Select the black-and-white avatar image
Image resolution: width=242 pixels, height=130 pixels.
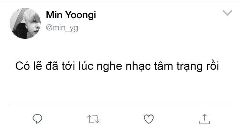[25, 23]
